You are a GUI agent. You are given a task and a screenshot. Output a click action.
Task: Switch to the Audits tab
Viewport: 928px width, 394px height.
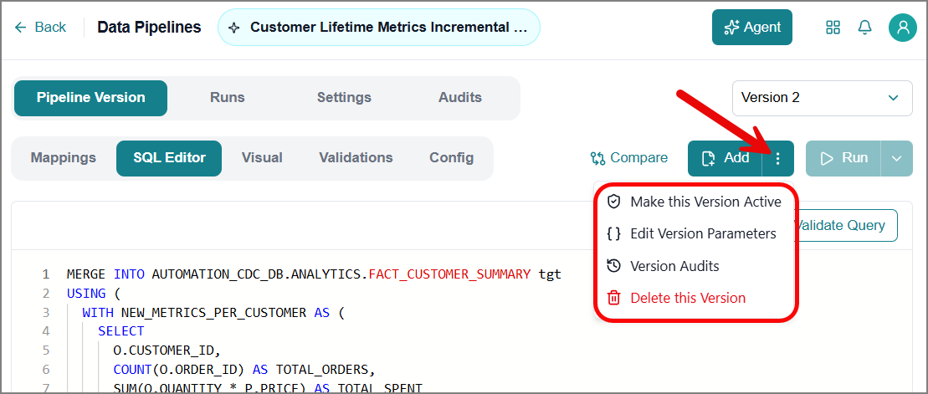click(460, 98)
